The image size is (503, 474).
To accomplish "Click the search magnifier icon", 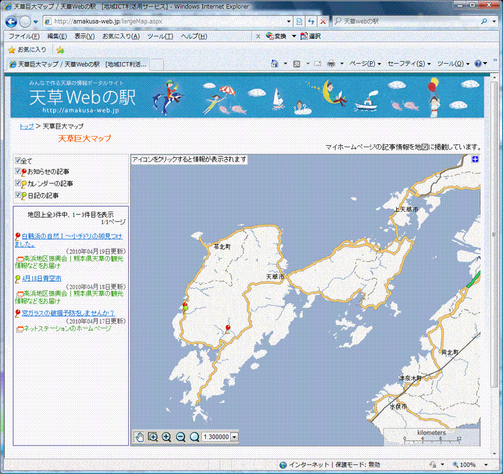I will pyautogui.click(x=484, y=22).
